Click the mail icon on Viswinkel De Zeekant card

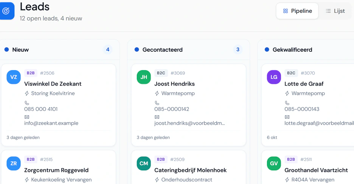click(x=27, y=117)
